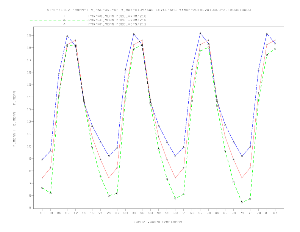Click the red solid line sample in legend
This screenshot has width=300, height=232.
click(x=59, y=16)
